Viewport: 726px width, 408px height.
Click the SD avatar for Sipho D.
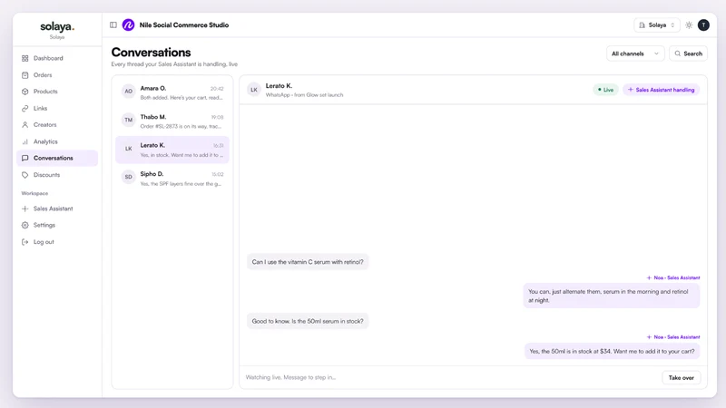[128, 177]
